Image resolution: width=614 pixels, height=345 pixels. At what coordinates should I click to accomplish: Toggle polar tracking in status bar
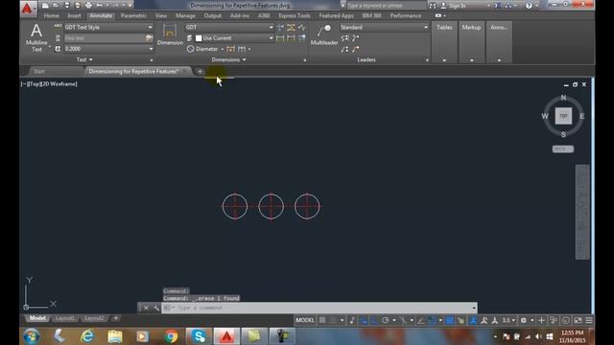(386, 320)
